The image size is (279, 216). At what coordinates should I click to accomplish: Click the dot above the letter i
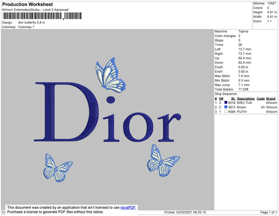[111, 100]
